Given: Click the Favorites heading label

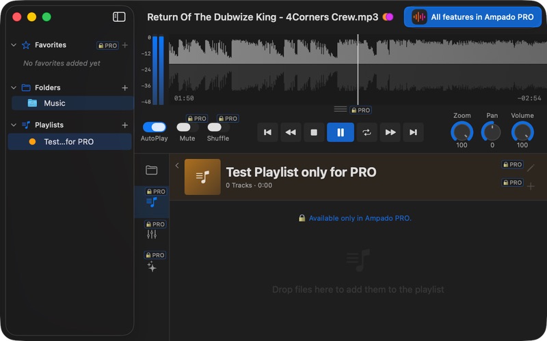Looking at the screenshot, I should click(x=51, y=45).
